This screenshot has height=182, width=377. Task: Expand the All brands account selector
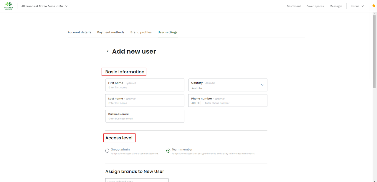tap(44, 6)
